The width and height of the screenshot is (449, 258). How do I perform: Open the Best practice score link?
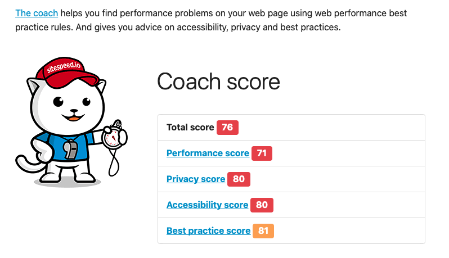coord(208,231)
